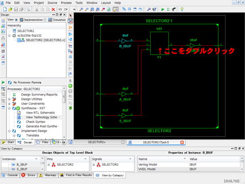The image size is (245, 184).
Task: Switch to the Files tab
Action: click(x=43, y=142)
